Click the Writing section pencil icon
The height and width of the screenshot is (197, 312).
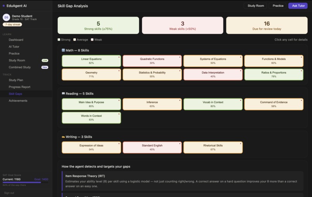pos(63,137)
